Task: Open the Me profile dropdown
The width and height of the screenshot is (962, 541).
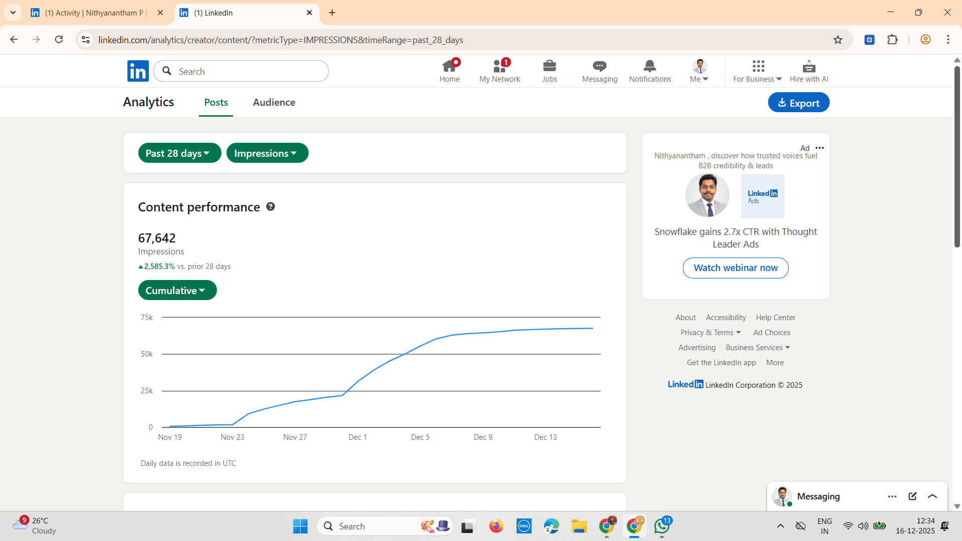Action: pos(699,71)
